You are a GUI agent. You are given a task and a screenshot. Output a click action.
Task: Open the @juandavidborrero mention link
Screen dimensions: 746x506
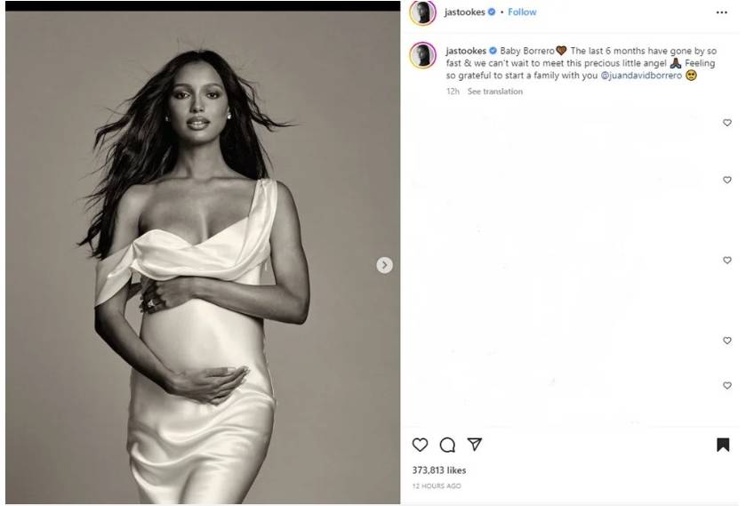641,76
